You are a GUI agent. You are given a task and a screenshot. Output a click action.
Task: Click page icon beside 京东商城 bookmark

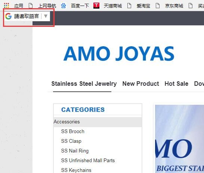point(158,6)
